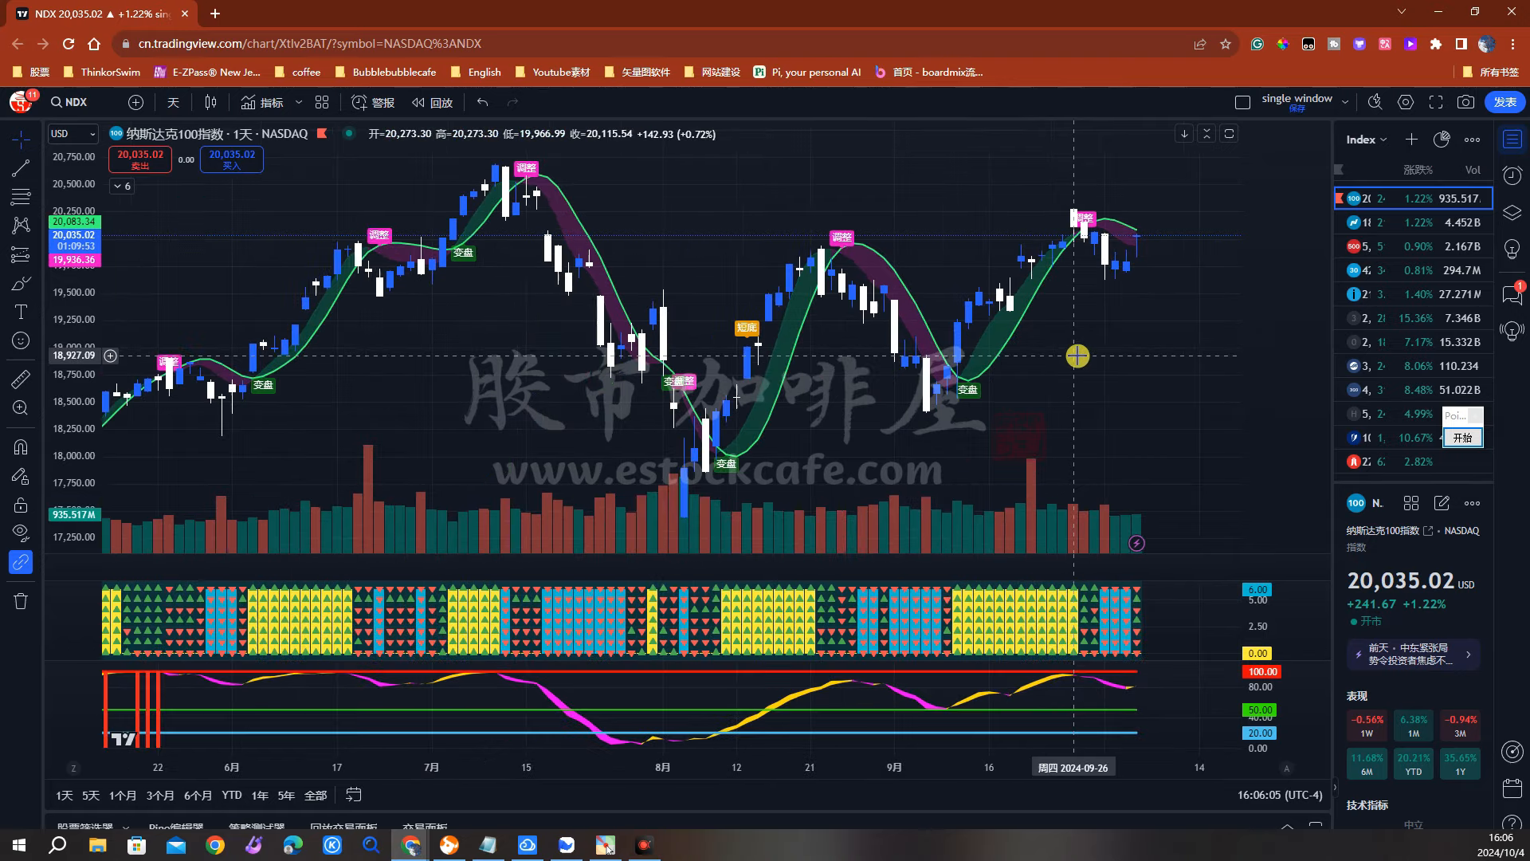Select the text annotation tool
Image resolution: width=1530 pixels, height=861 pixels.
(x=21, y=312)
